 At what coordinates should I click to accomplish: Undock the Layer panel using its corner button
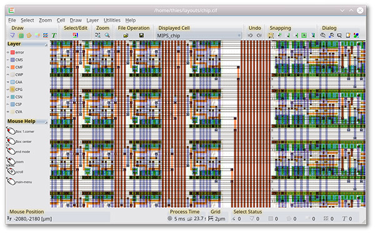click(46, 45)
